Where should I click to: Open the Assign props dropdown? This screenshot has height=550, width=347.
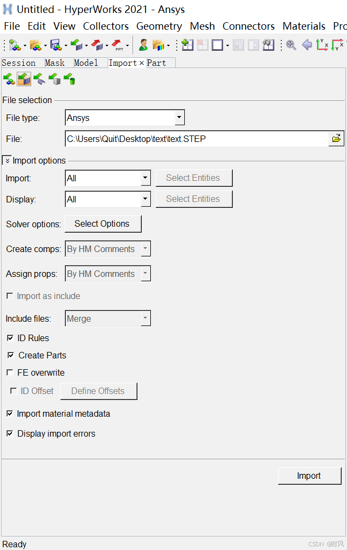coord(145,273)
